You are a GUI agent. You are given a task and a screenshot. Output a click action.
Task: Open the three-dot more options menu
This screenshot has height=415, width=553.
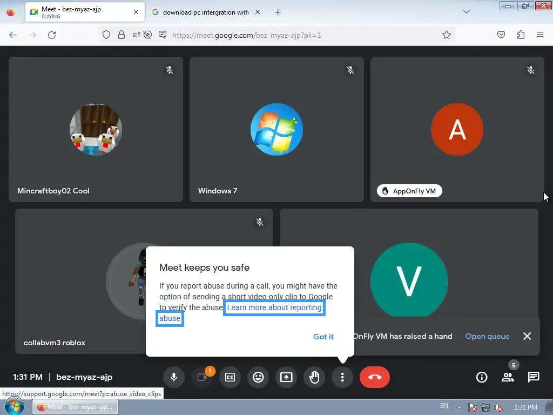[x=342, y=377]
